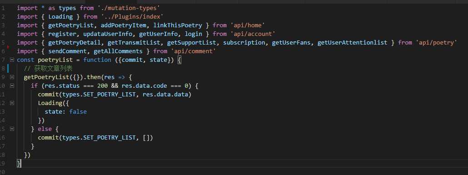
Task: Click the getAllComments identifier
Action: coord(118,51)
